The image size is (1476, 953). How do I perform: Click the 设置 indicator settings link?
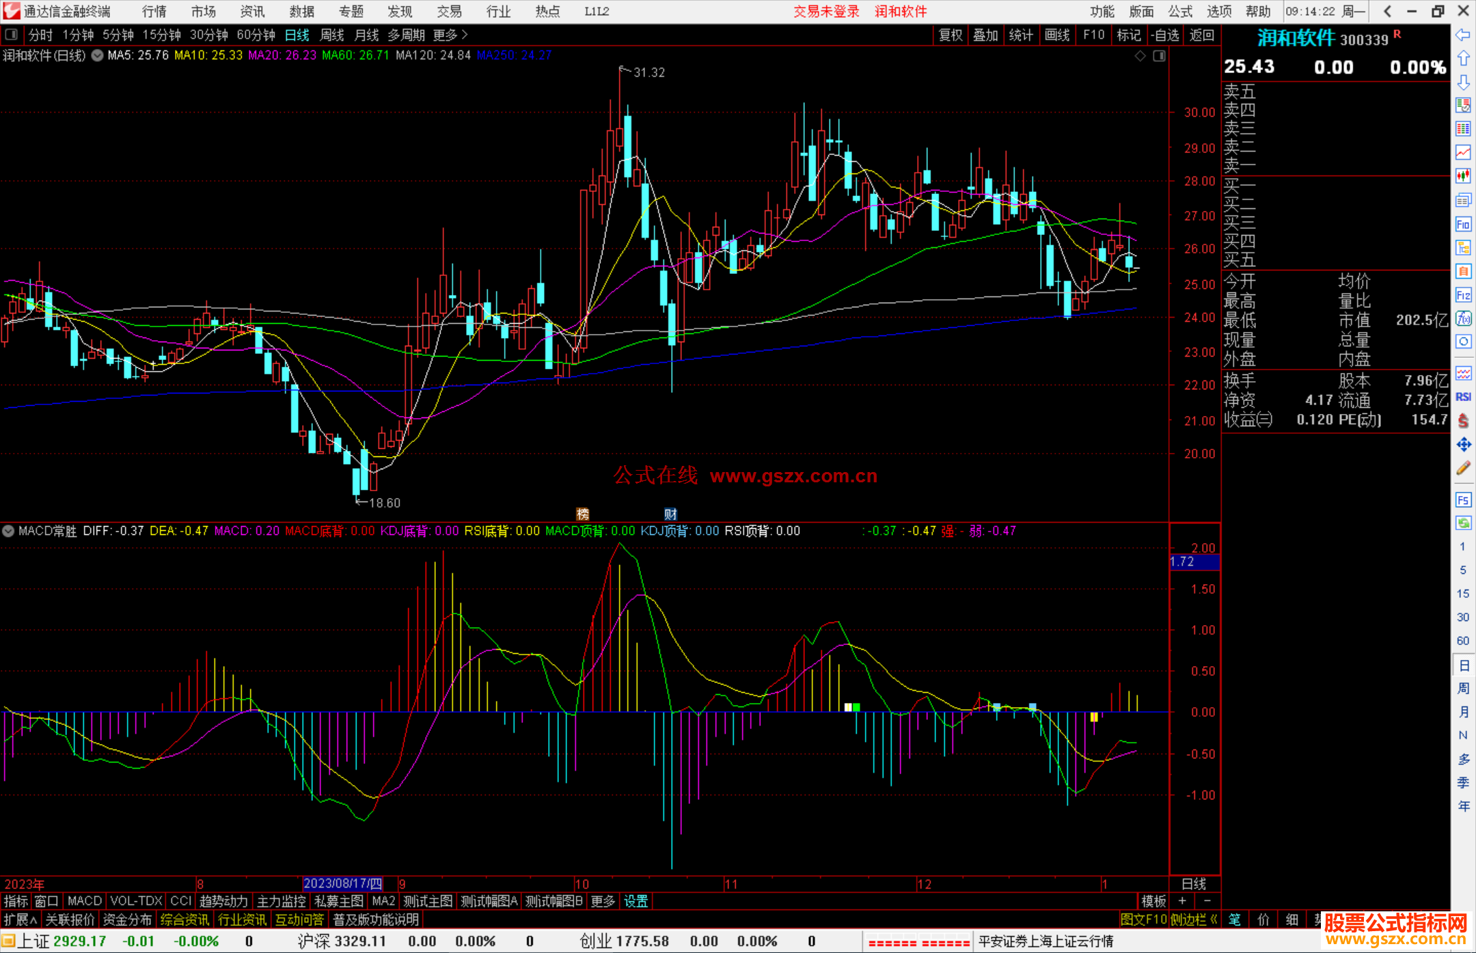point(635,901)
